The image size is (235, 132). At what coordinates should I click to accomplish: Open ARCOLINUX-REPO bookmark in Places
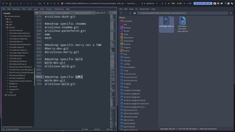pos(131,113)
